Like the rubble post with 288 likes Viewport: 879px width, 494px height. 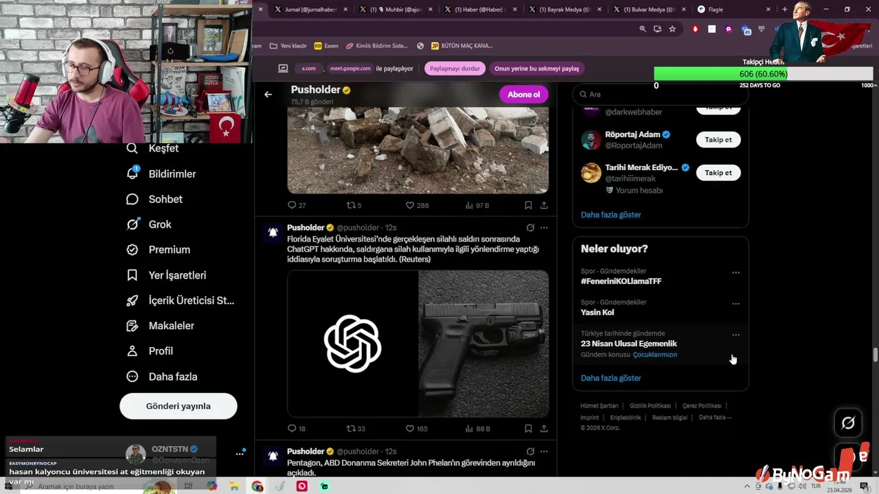click(417, 205)
